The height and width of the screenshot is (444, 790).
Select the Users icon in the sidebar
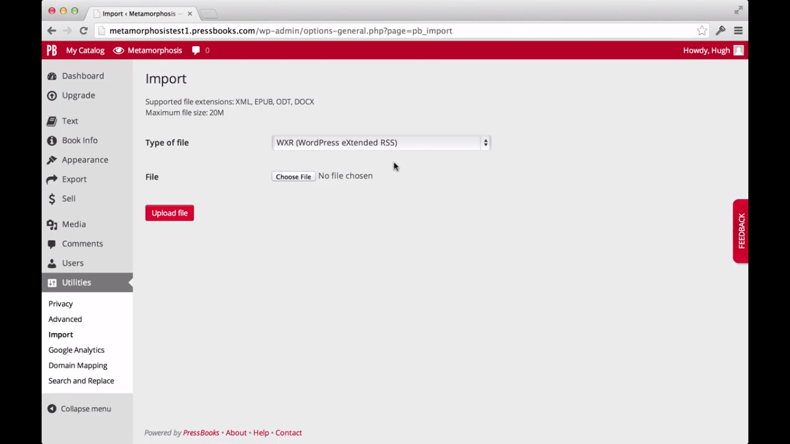pyautogui.click(x=51, y=263)
